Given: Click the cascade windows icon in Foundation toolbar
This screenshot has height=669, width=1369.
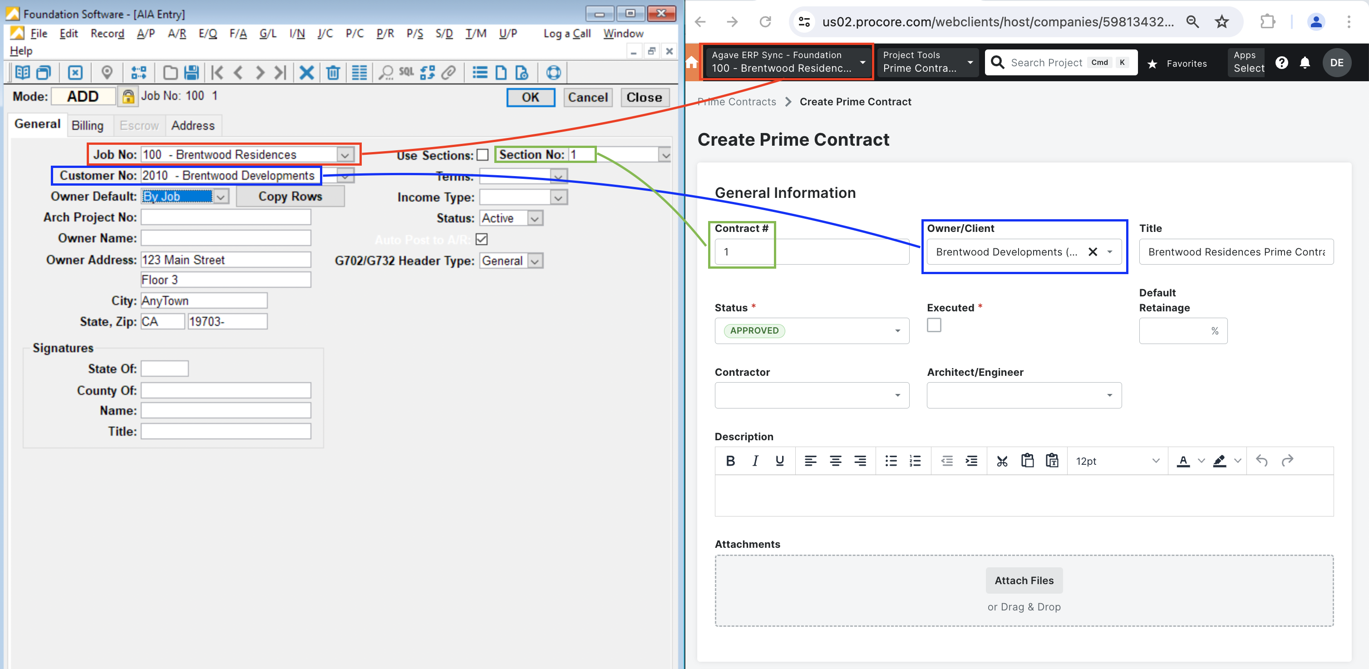Looking at the screenshot, I should [x=44, y=72].
